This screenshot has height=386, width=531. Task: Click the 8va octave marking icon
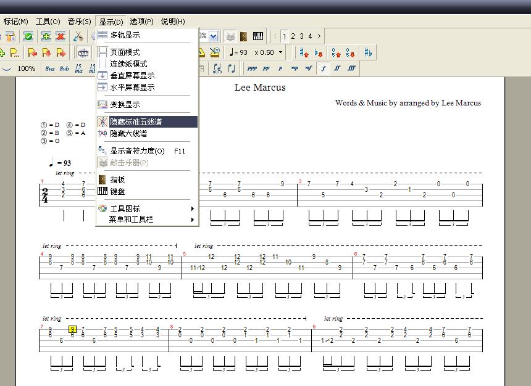(x=49, y=68)
